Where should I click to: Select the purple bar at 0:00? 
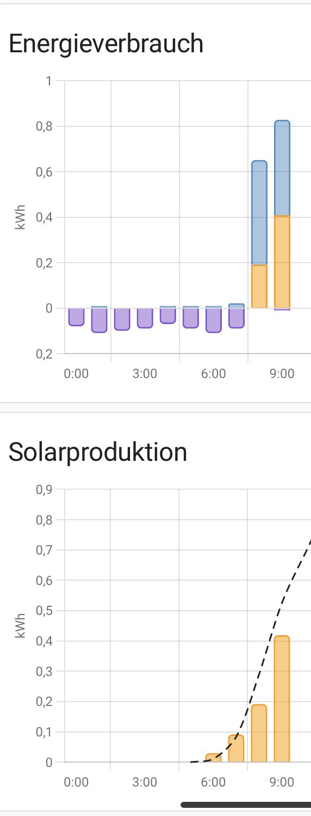pos(76,317)
